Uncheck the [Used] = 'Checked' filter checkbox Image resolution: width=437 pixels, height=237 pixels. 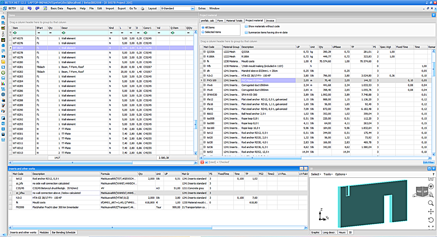pyautogui.click(x=206, y=162)
